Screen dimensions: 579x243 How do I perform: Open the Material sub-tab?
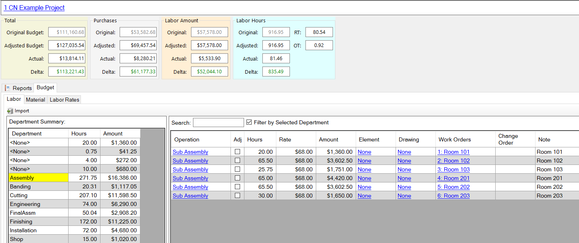point(35,100)
